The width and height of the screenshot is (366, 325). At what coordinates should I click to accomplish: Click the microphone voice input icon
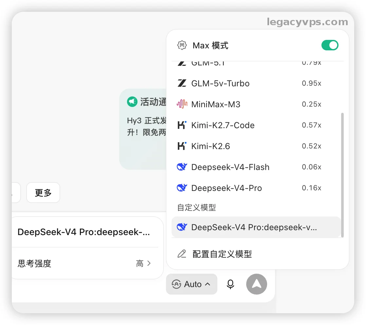(230, 284)
